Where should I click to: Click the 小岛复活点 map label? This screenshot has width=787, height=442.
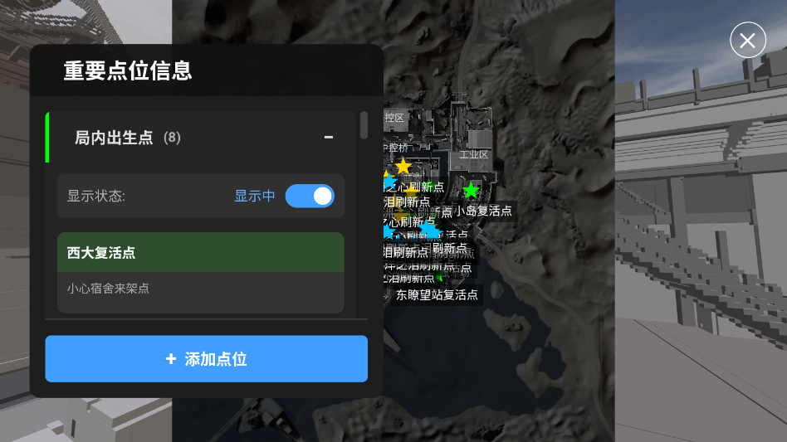(x=483, y=211)
